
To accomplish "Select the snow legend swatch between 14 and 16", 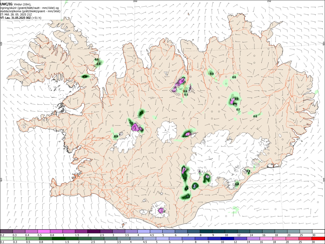I will [x=255, y=231].
